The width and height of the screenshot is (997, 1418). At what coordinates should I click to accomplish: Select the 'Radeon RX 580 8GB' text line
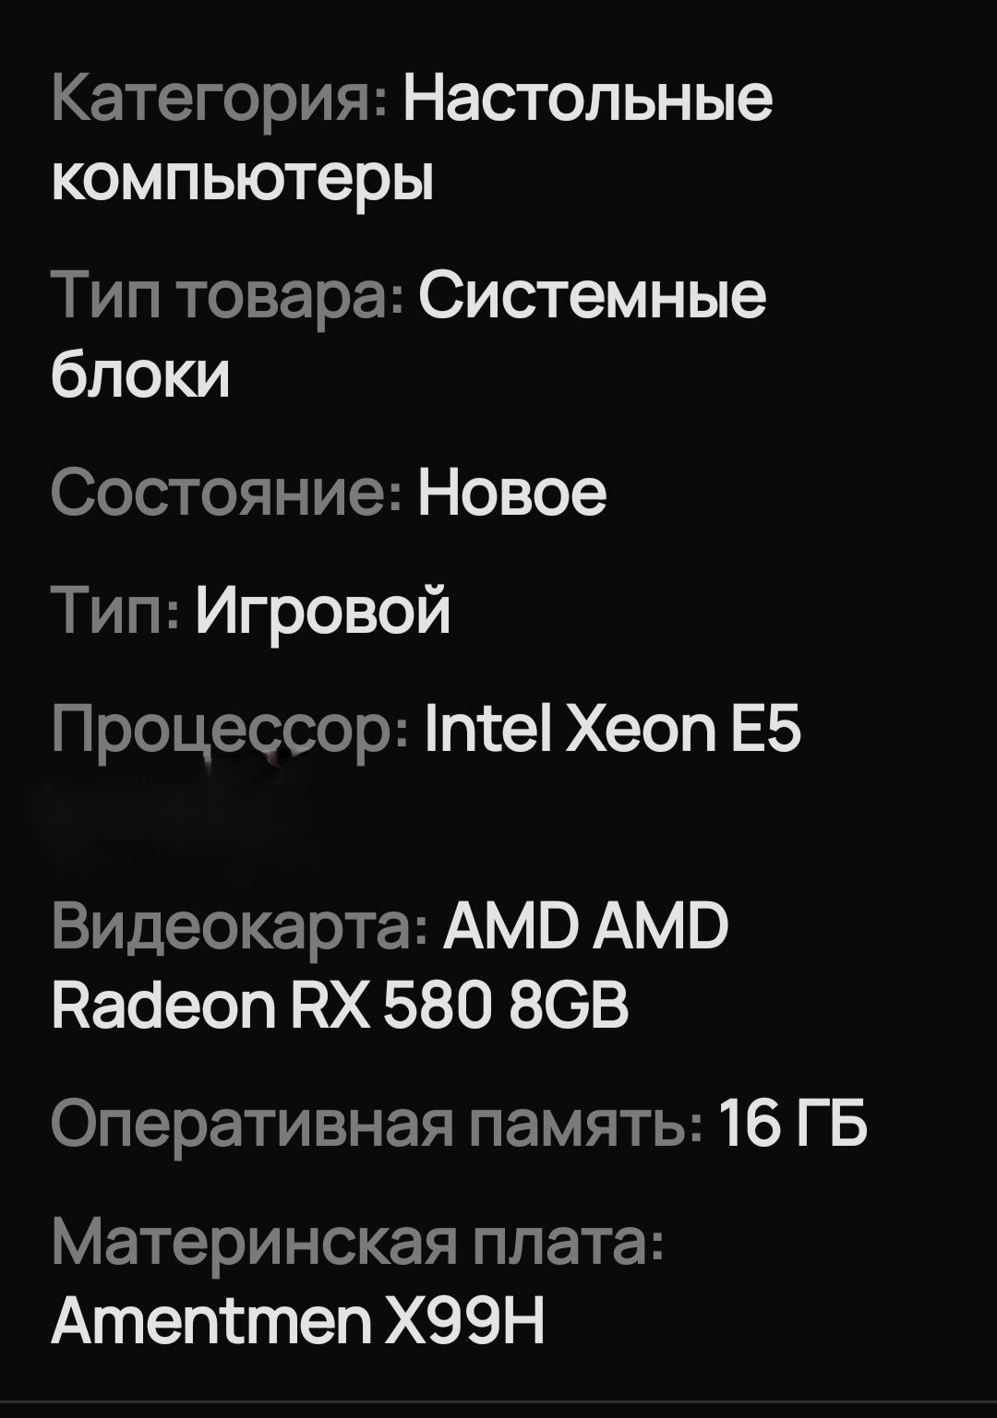(341, 1005)
